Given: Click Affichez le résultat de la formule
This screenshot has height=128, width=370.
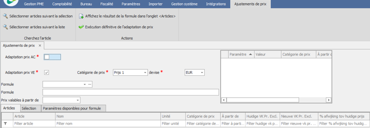Looking at the screenshot, I should point(127,16).
